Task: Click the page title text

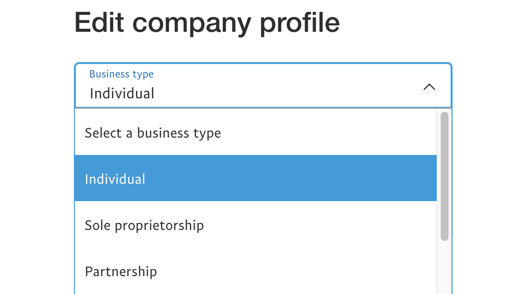Action: point(207,22)
